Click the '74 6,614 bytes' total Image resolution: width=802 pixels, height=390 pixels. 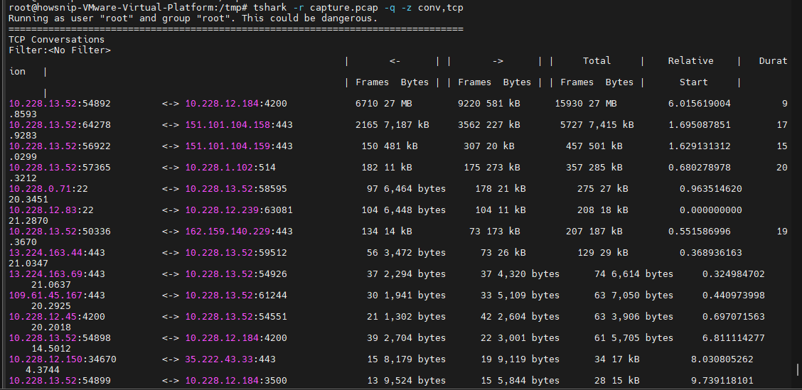coord(633,274)
